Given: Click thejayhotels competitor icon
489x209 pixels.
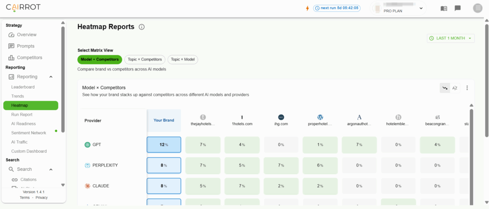Looking at the screenshot, I should pos(203,117).
